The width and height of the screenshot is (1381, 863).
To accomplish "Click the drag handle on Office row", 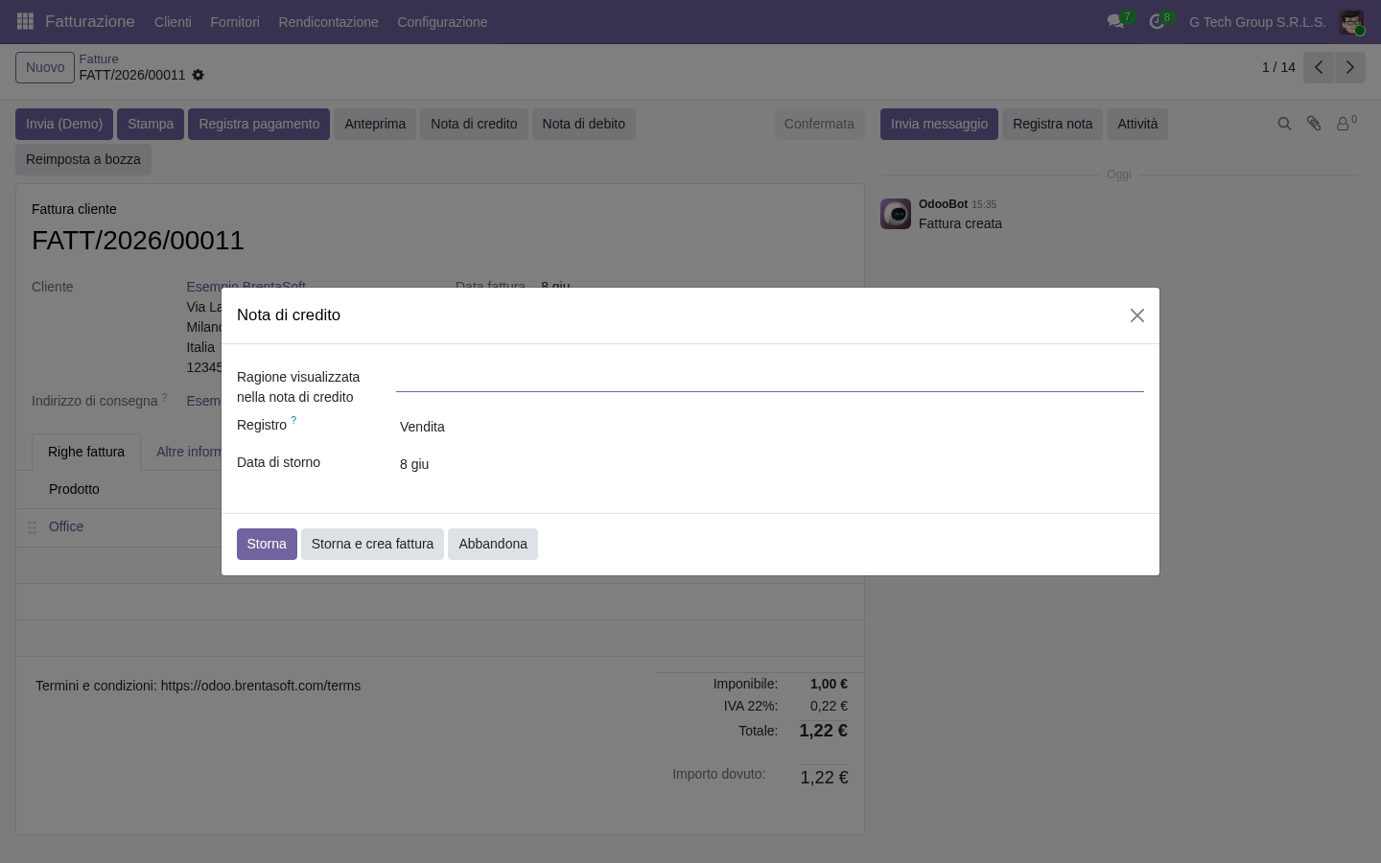I will (32, 527).
